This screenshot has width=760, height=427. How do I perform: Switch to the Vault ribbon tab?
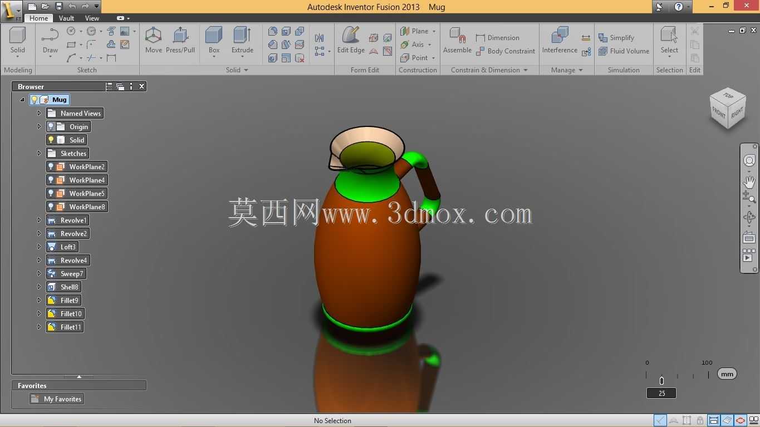pos(67,18)
